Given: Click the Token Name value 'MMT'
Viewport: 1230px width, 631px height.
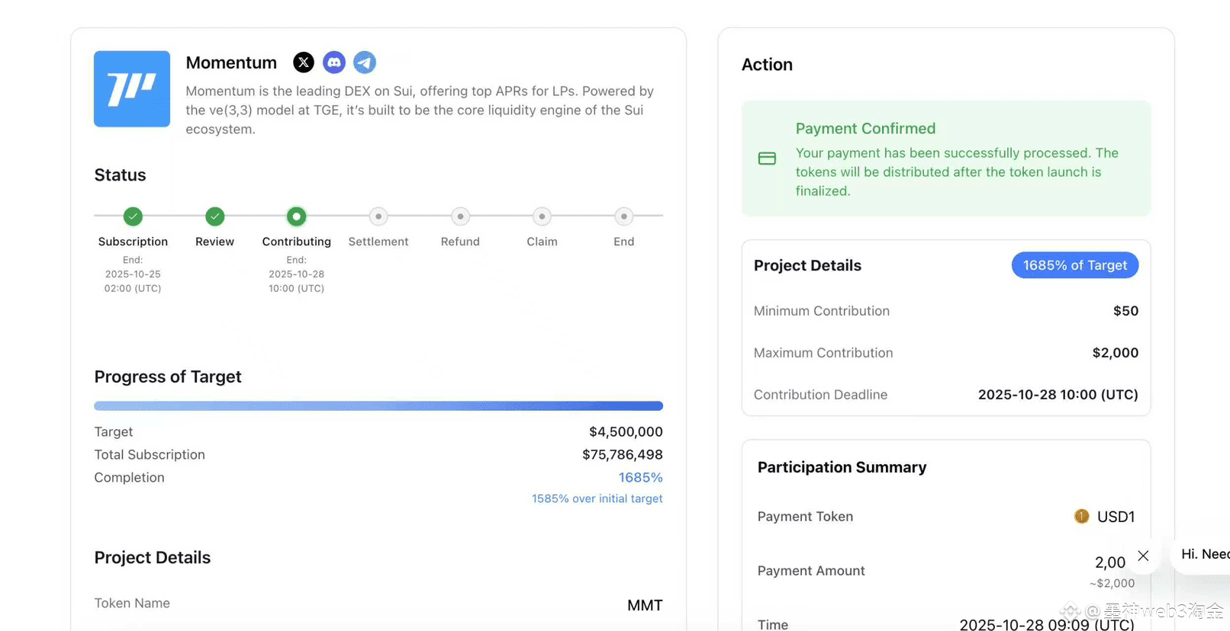Looking at the screenshot, I should tap(645, 605).
